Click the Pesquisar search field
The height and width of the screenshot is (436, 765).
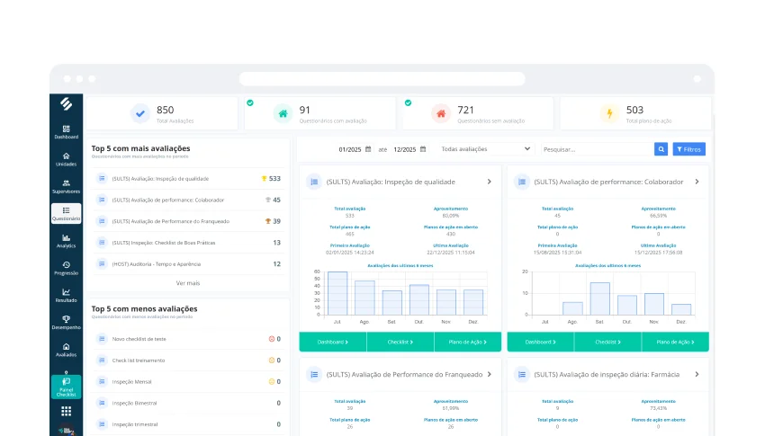pyautogui.click(x=595, y=149)
